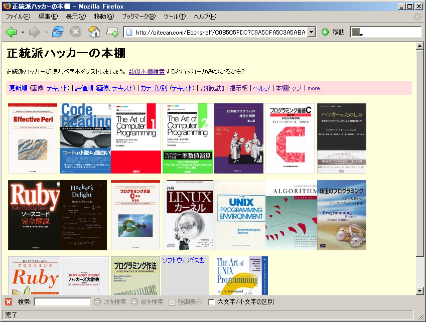
Task: Open the Ruby ソースコード完全解説 cover
Action: coord(34,215)
